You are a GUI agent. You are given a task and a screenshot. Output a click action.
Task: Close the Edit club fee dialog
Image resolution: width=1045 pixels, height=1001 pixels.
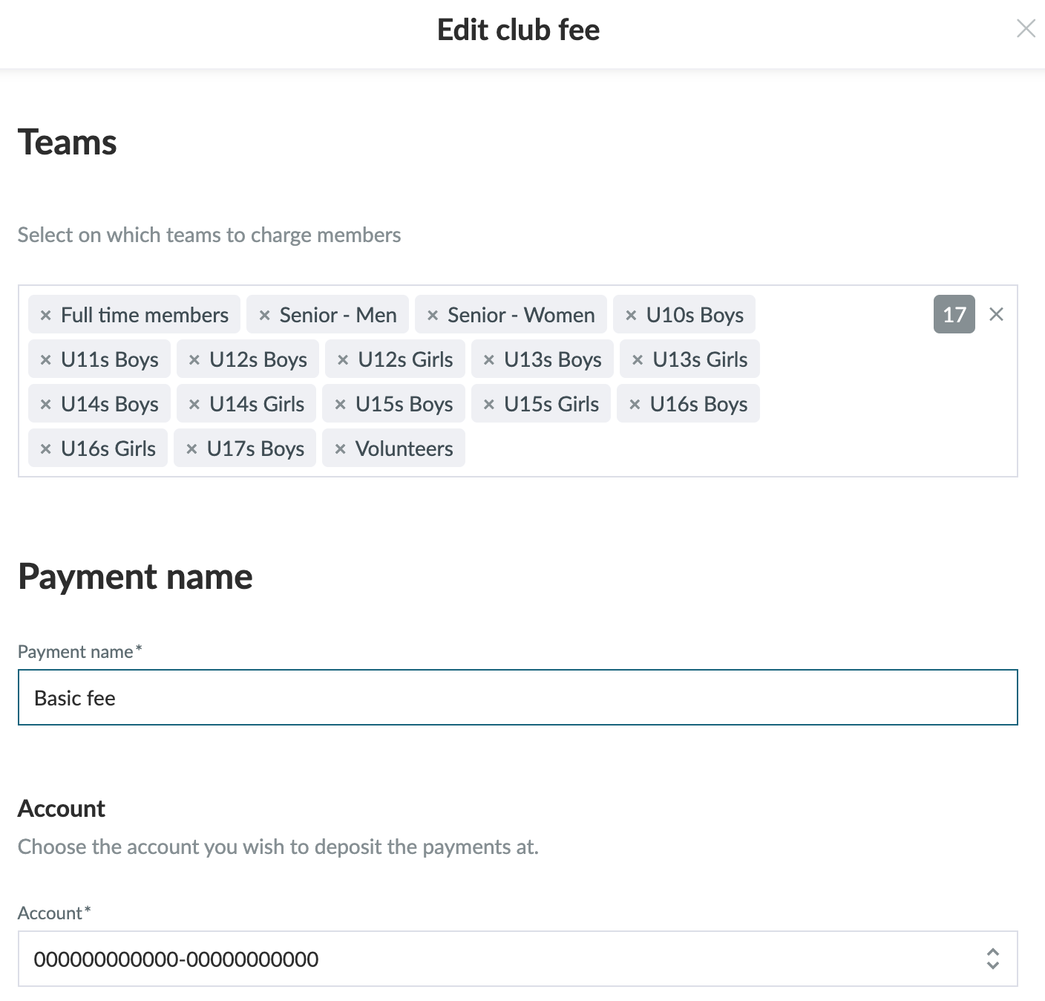point(1026,29)
